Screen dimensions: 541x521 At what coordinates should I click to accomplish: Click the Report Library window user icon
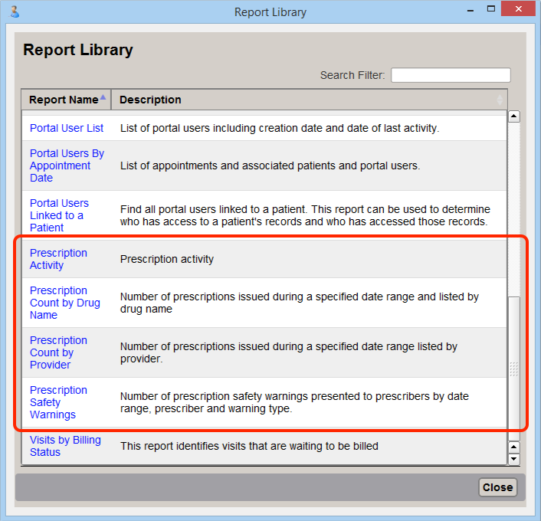pos(15,11)
